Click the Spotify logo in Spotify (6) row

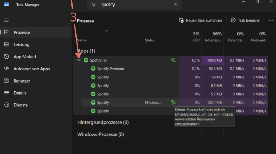coord(86,60)
